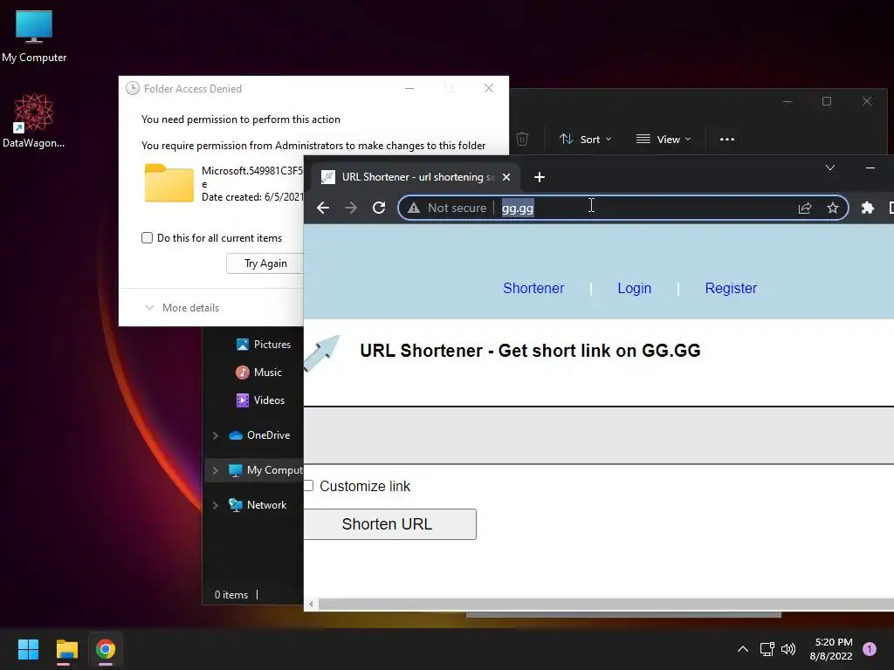Click Try Again in the dialog

coord(265,263)
